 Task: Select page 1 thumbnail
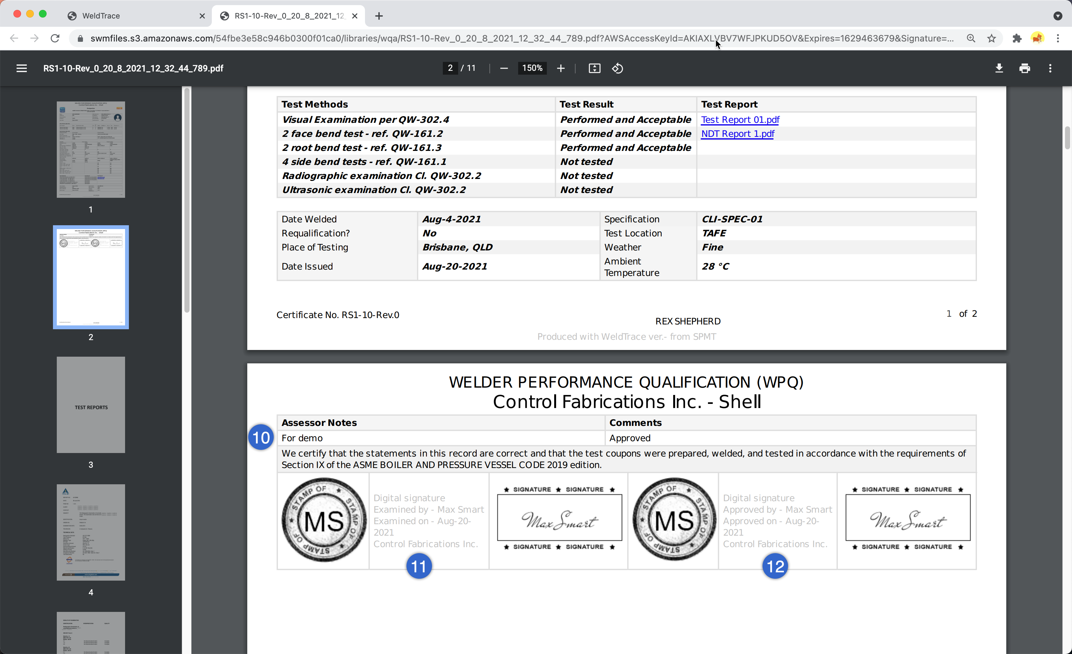91,150
